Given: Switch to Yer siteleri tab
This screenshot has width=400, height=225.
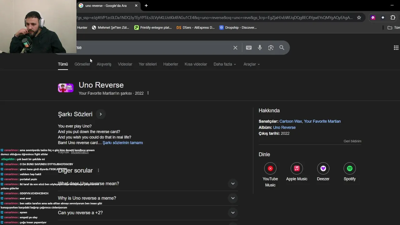Looking at the screenshot, I should pos(148,64).
